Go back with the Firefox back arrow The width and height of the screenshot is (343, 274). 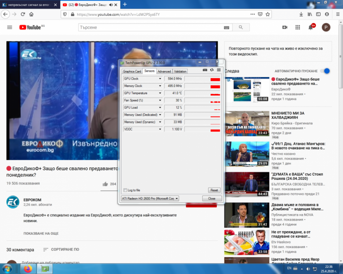(x=5, y=14)
